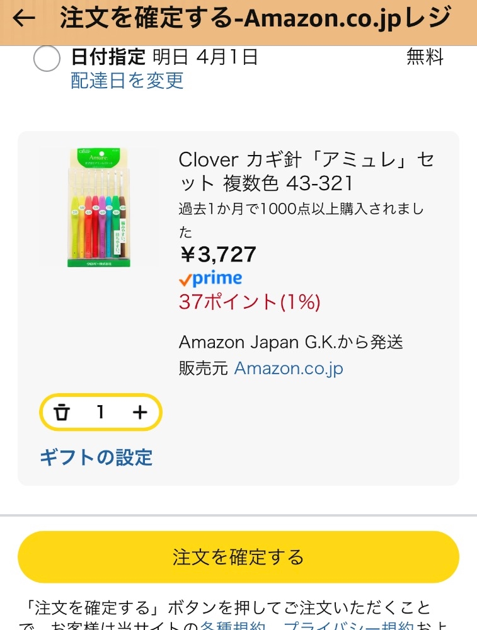Viewport: 477px width, 630px height.
Task: Tap the 無料 shipping cost label
Action: (x=425, y=57)
